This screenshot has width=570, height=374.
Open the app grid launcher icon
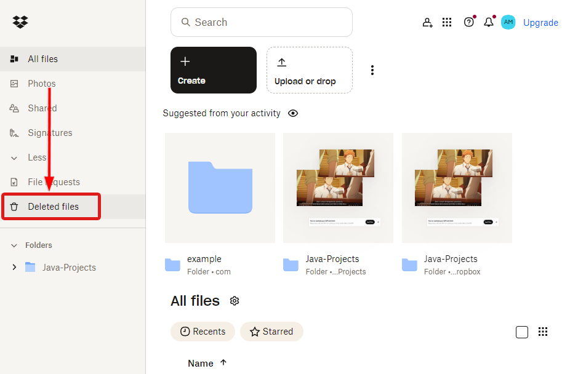[447, 23]
